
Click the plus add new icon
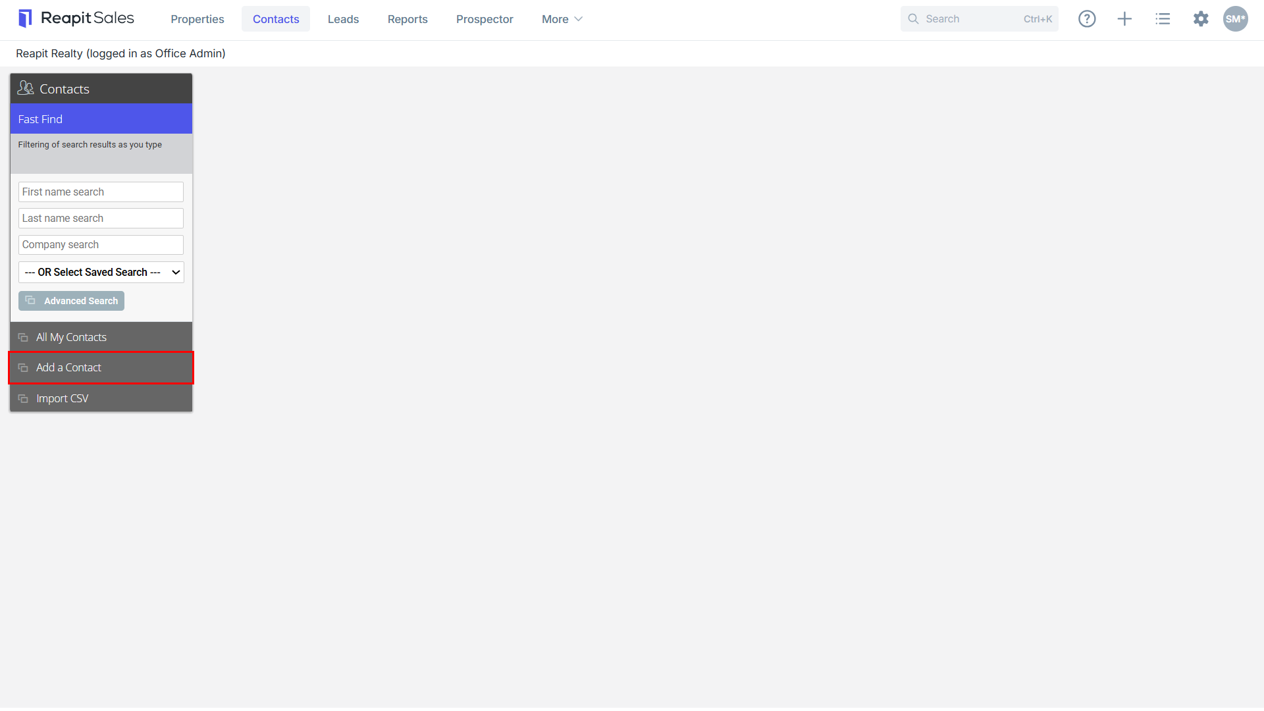click(1125, 19)
